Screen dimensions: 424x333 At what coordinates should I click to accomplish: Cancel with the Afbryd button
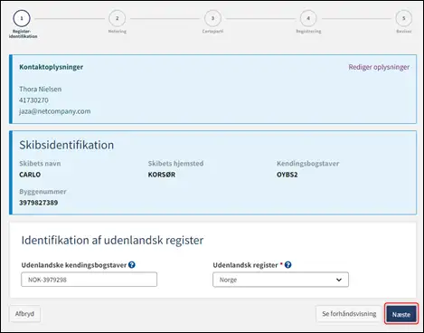pyautogui.click(x=24, y=314)
